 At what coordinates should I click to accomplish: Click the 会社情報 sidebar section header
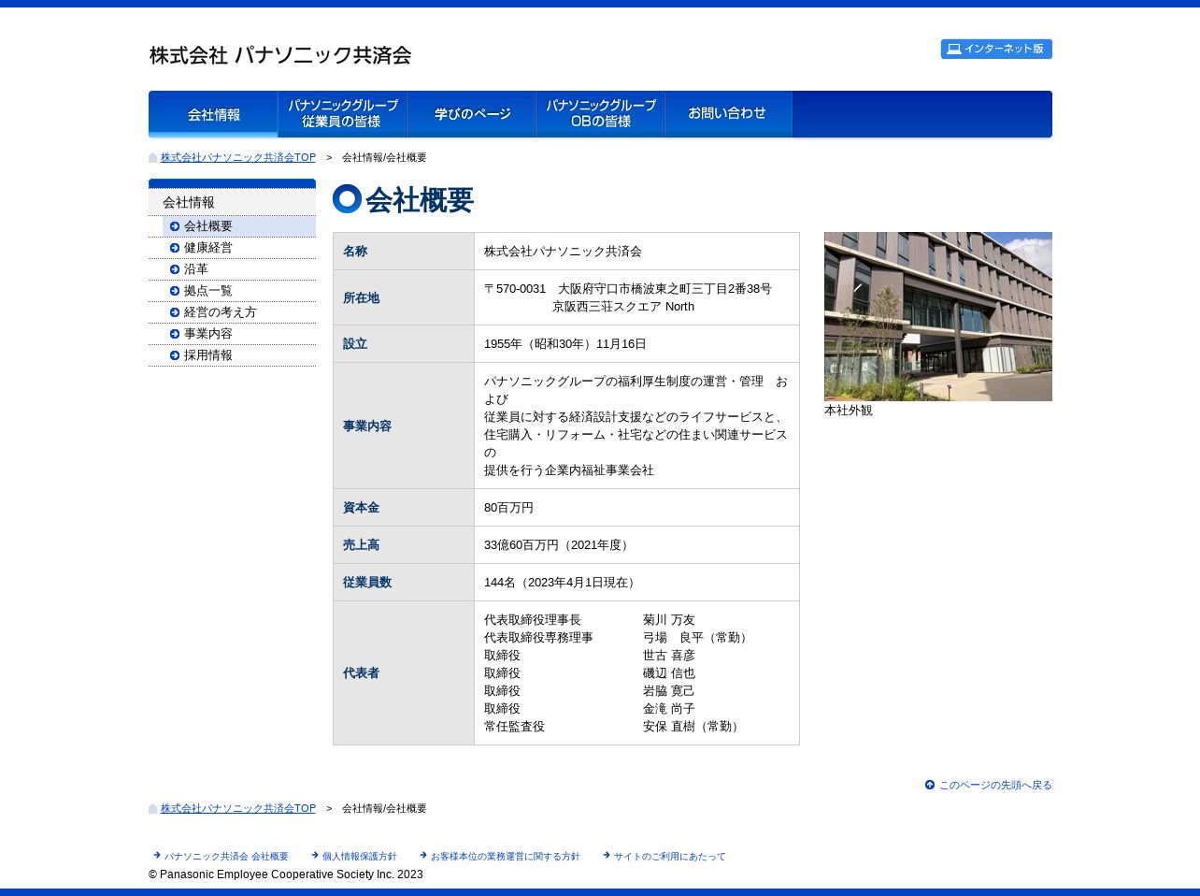(232, 202)
